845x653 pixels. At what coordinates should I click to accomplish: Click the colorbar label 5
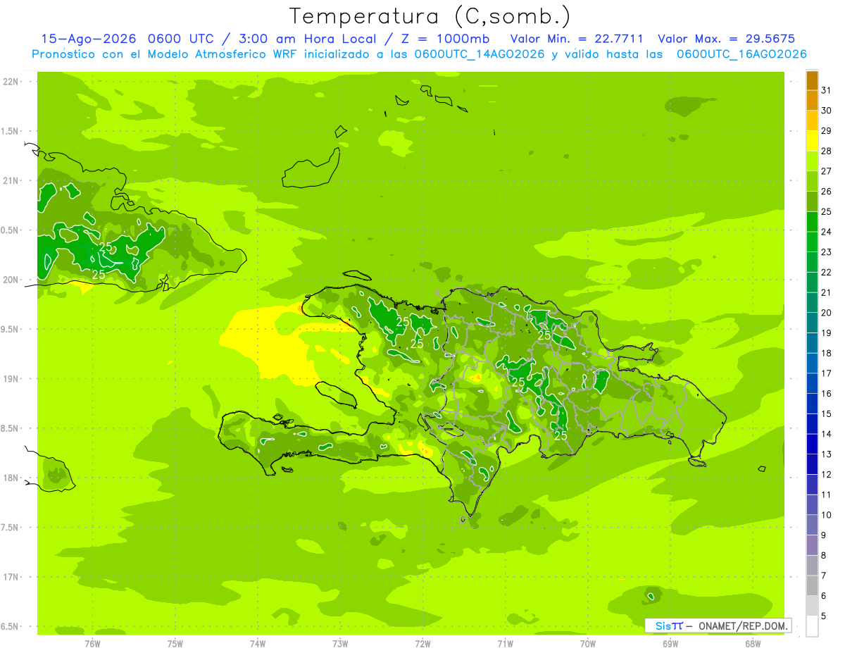pyautogui.click(x=823, y=616)
